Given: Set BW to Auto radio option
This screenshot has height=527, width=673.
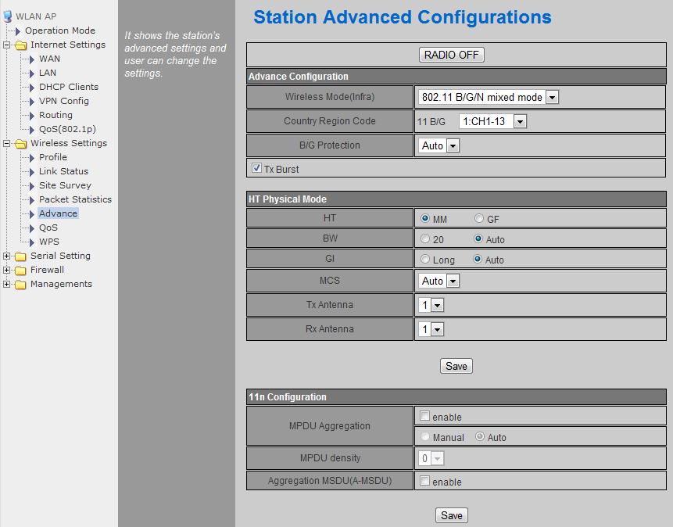Looking at the screenshot, I should click(478, 238).
